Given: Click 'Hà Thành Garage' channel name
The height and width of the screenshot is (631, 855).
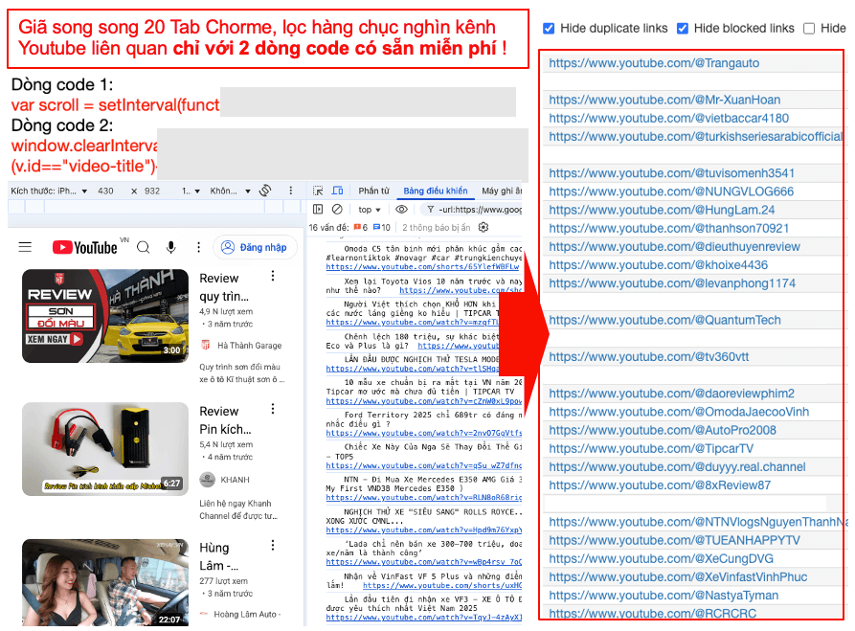Looking at the screenshot, I should click(249, 346).
